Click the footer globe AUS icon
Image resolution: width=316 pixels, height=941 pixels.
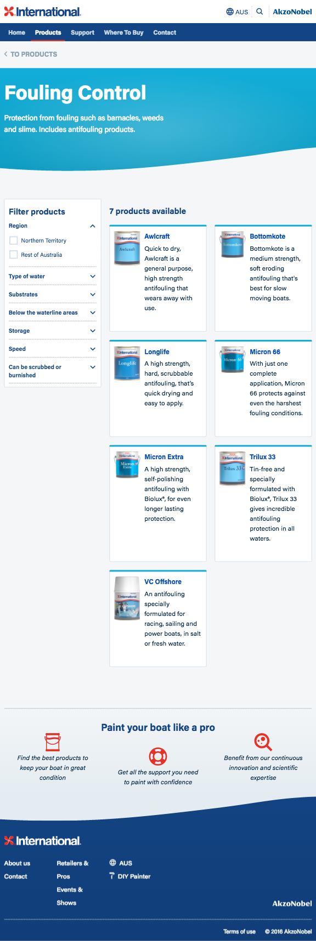[x=113, y=863]
